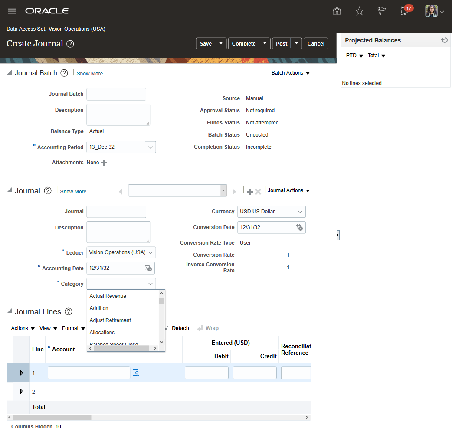Open the Currency dropdown
The image size is (452, 438).
(x=300, y=212)
